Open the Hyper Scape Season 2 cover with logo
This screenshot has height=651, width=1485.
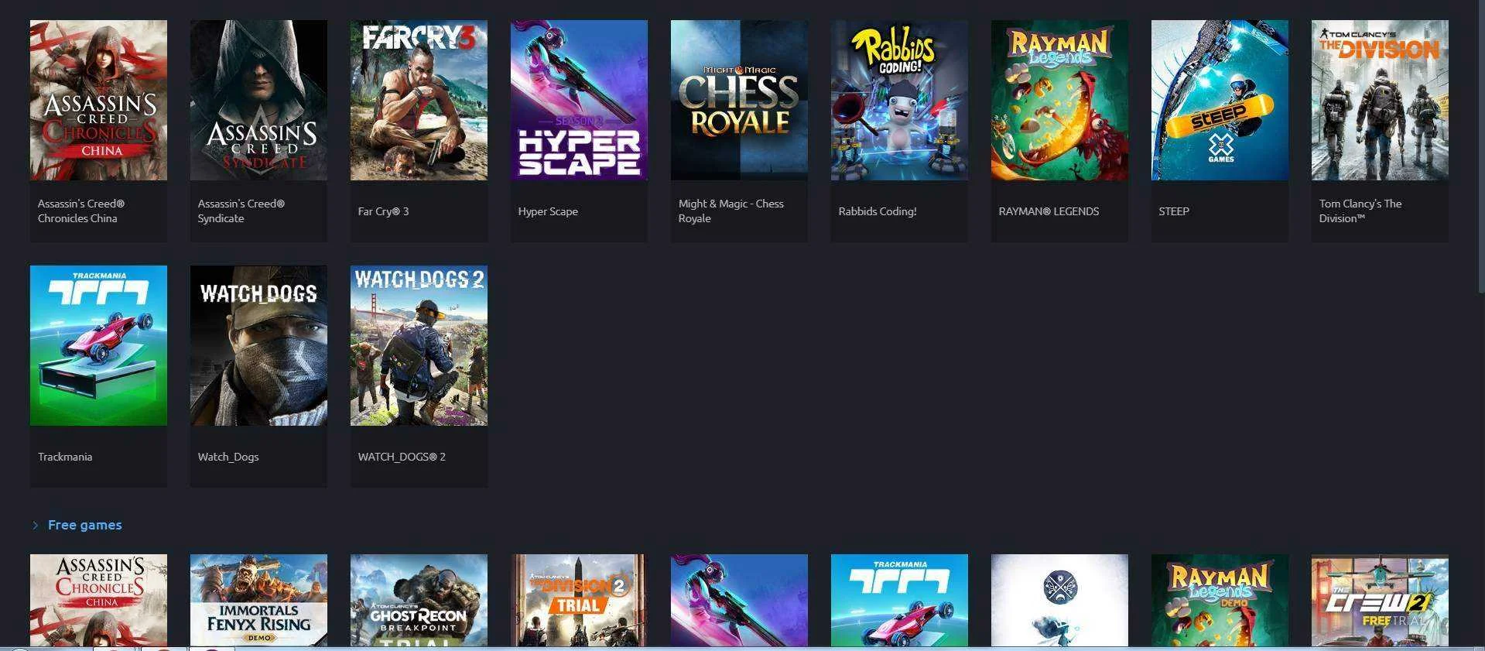[579, 100]
